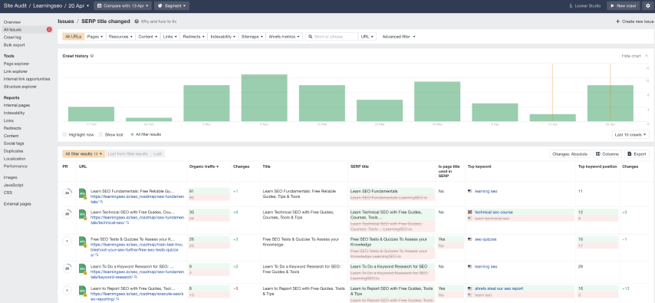This screenshot has height=303, width=655.
Task: Click the Export button
Action: (637, 154)
